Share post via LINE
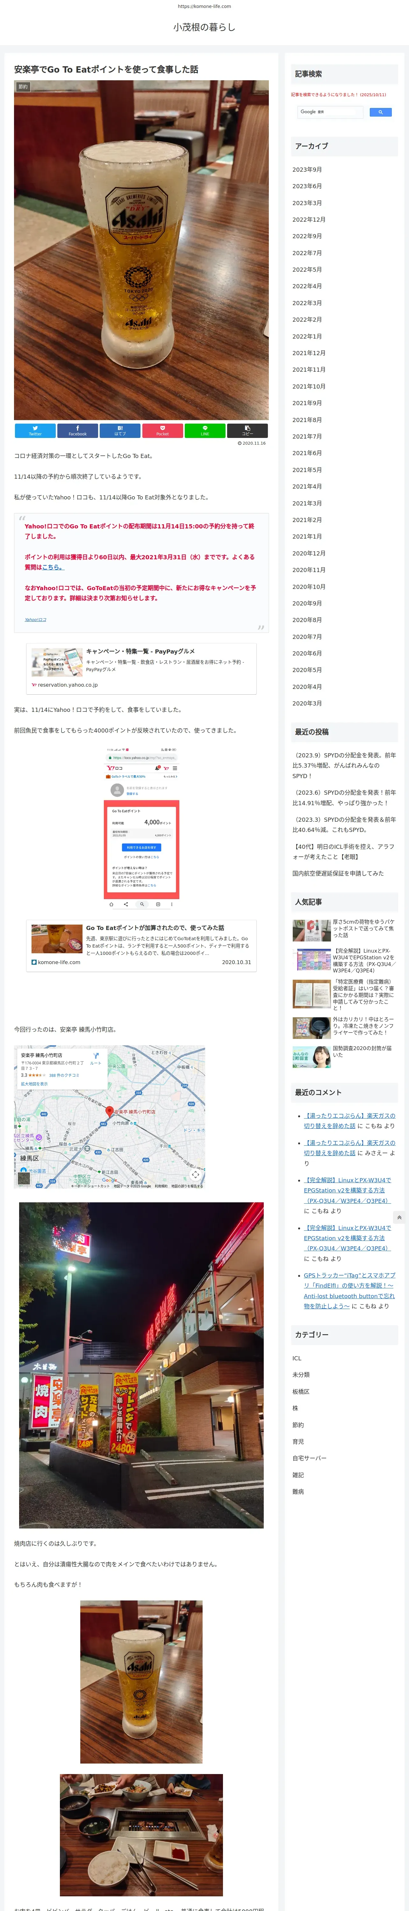 click(x=205, y=430)
